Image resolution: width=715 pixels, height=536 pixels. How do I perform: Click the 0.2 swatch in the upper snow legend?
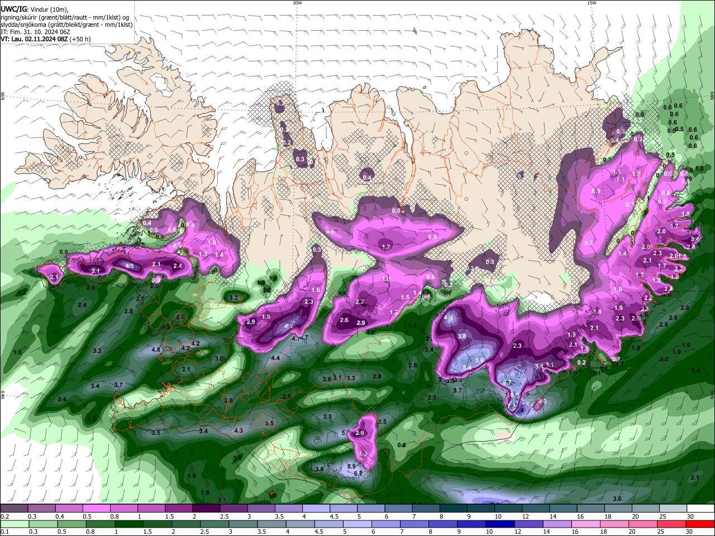coord(14,509)
